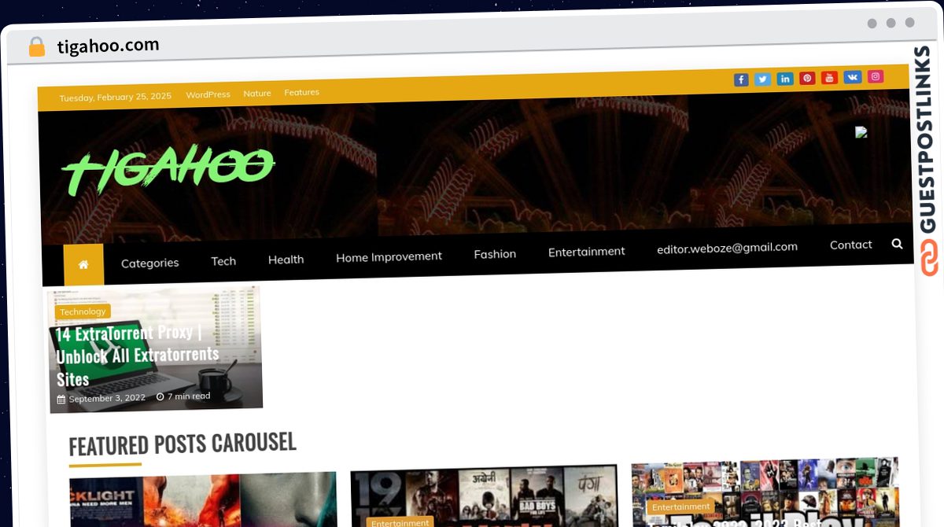Click editor.weboze@gmail.com nav link
This screenshot has height=527, width=944.
point(727,247)
